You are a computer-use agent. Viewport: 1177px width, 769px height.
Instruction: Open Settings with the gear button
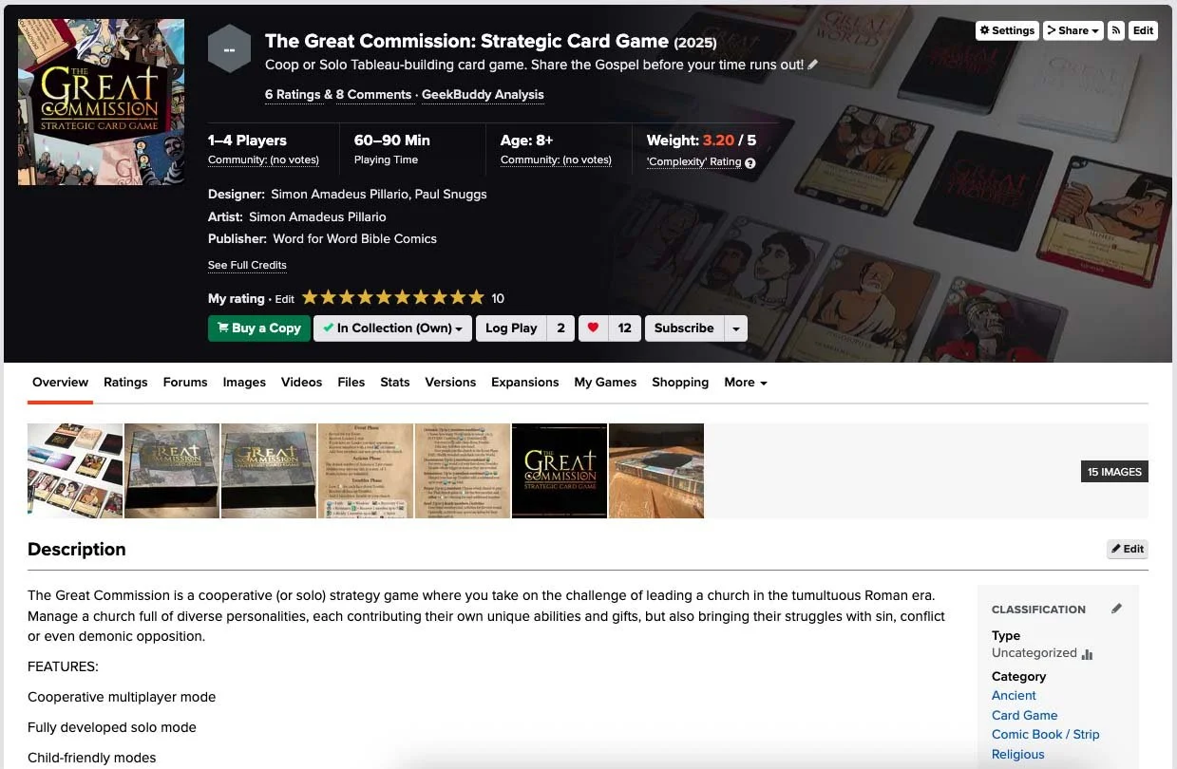point(1007,30)
